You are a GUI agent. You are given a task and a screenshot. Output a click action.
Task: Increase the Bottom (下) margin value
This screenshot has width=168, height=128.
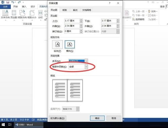(x=118, y=20)
